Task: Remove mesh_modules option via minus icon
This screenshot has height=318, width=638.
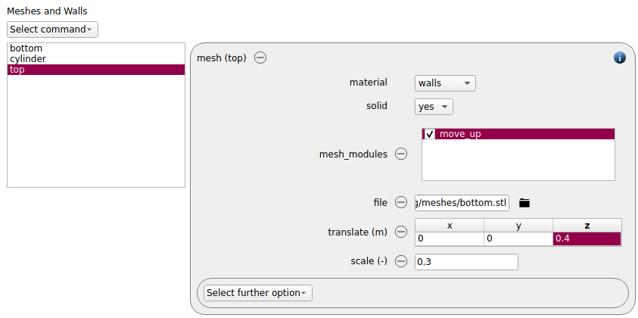Action: pos(401,154)
